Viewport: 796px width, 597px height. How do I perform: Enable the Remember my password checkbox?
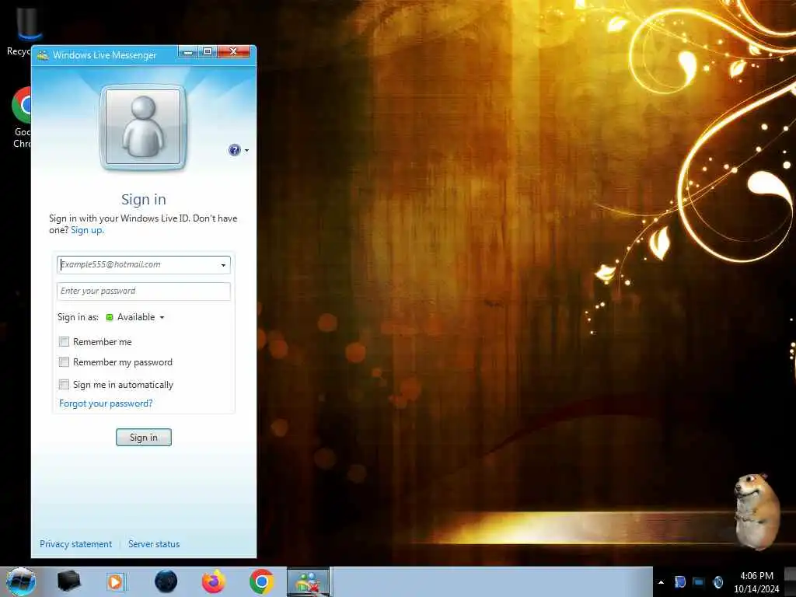click(x=64, y=362)
